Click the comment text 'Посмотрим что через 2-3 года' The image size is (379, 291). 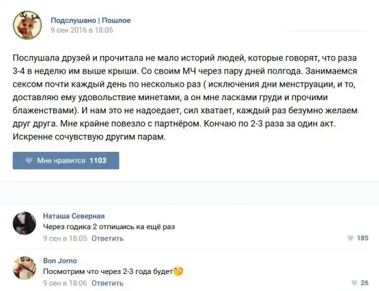point(107,271)
